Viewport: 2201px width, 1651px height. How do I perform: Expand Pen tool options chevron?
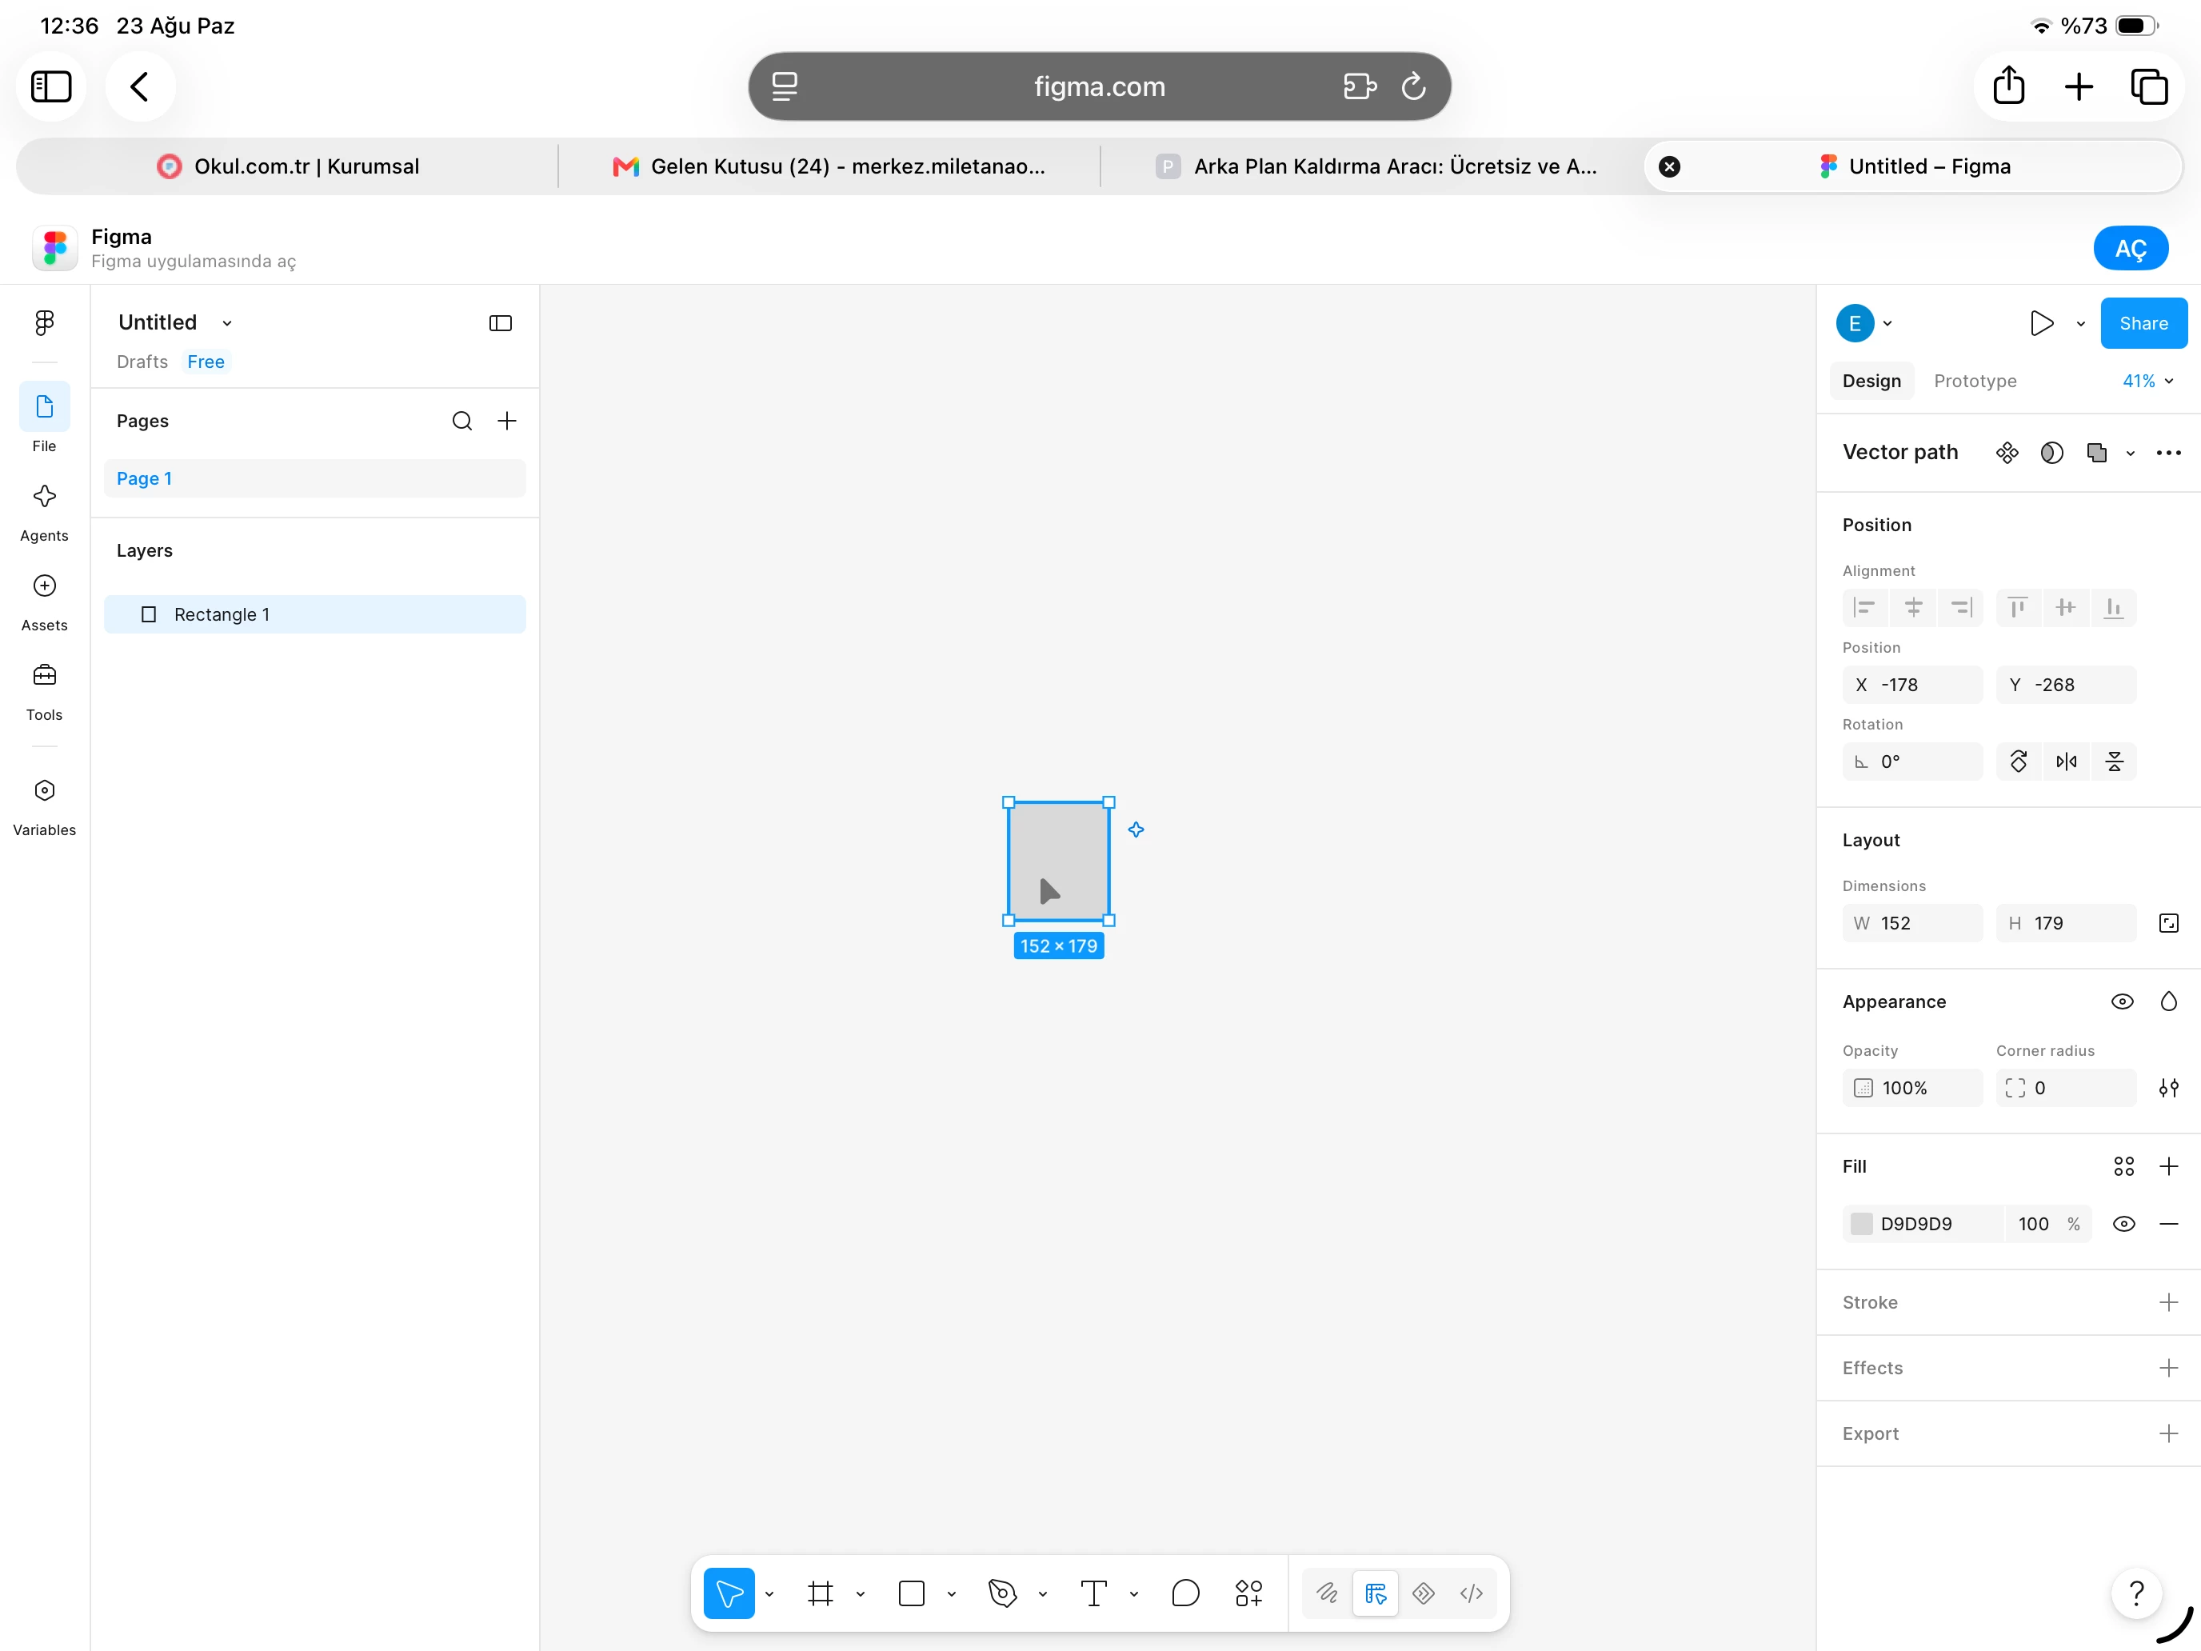[1042, 1594]
